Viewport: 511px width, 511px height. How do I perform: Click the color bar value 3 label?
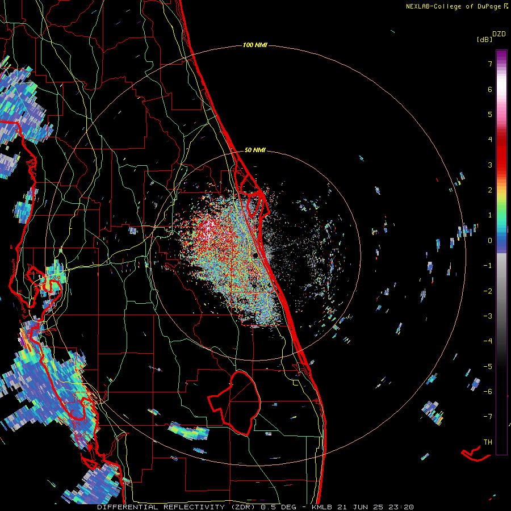click(x=490, y=165)
